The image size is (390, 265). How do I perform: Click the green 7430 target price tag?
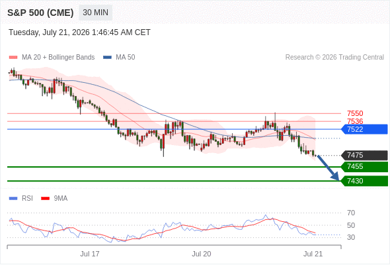[x=364, y=181]
